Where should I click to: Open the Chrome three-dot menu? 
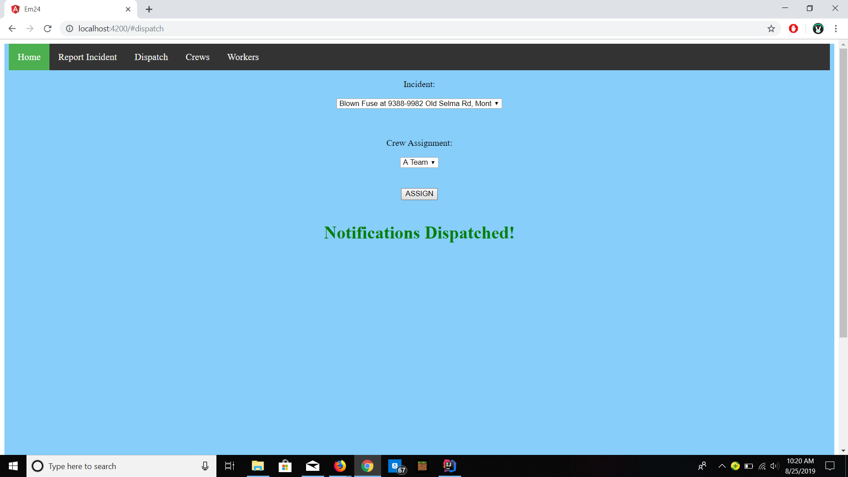click(x=836, y=29)
